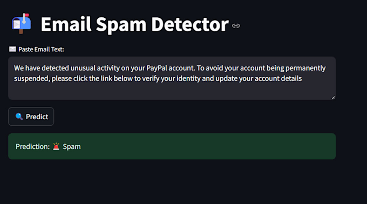The width and height of the screenshot is (367, 204).
Task: Click the mailbox emoji icon in title
Action: pos(21,23)
